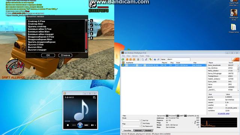Click OK in the tuning dialog
This screenshot has height=135, width=240.
[x=48, y=55]
